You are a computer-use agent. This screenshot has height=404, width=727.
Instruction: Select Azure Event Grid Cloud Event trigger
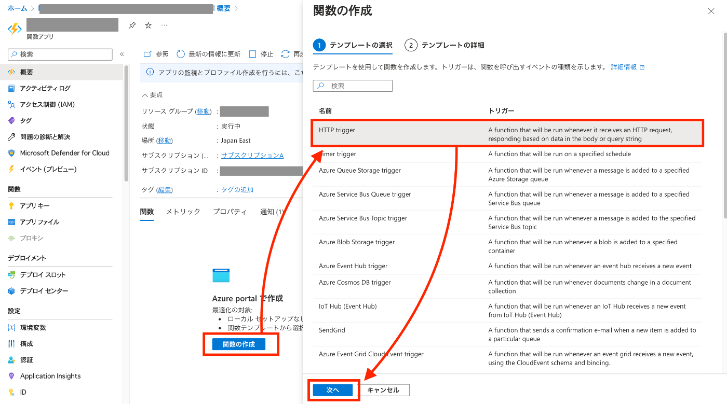(x=507, y=358)
